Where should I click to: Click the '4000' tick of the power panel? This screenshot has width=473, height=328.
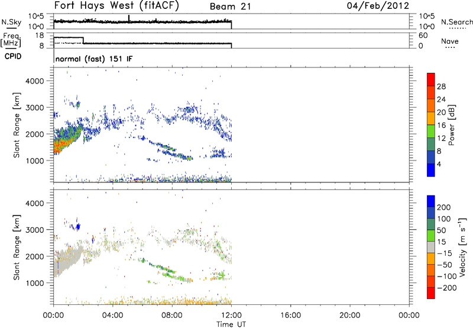coord(35,81)
